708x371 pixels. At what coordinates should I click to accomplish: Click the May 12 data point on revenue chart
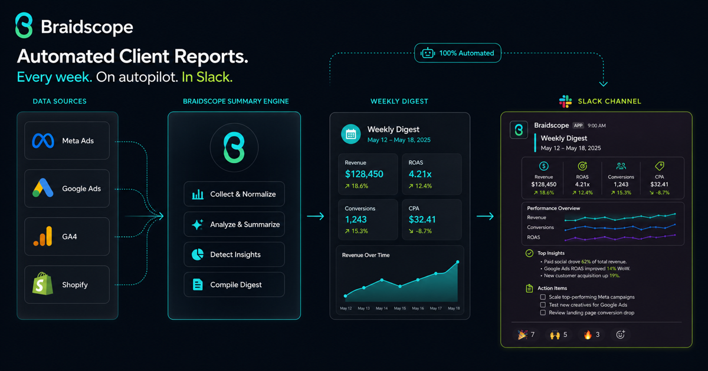pos(346,296)
